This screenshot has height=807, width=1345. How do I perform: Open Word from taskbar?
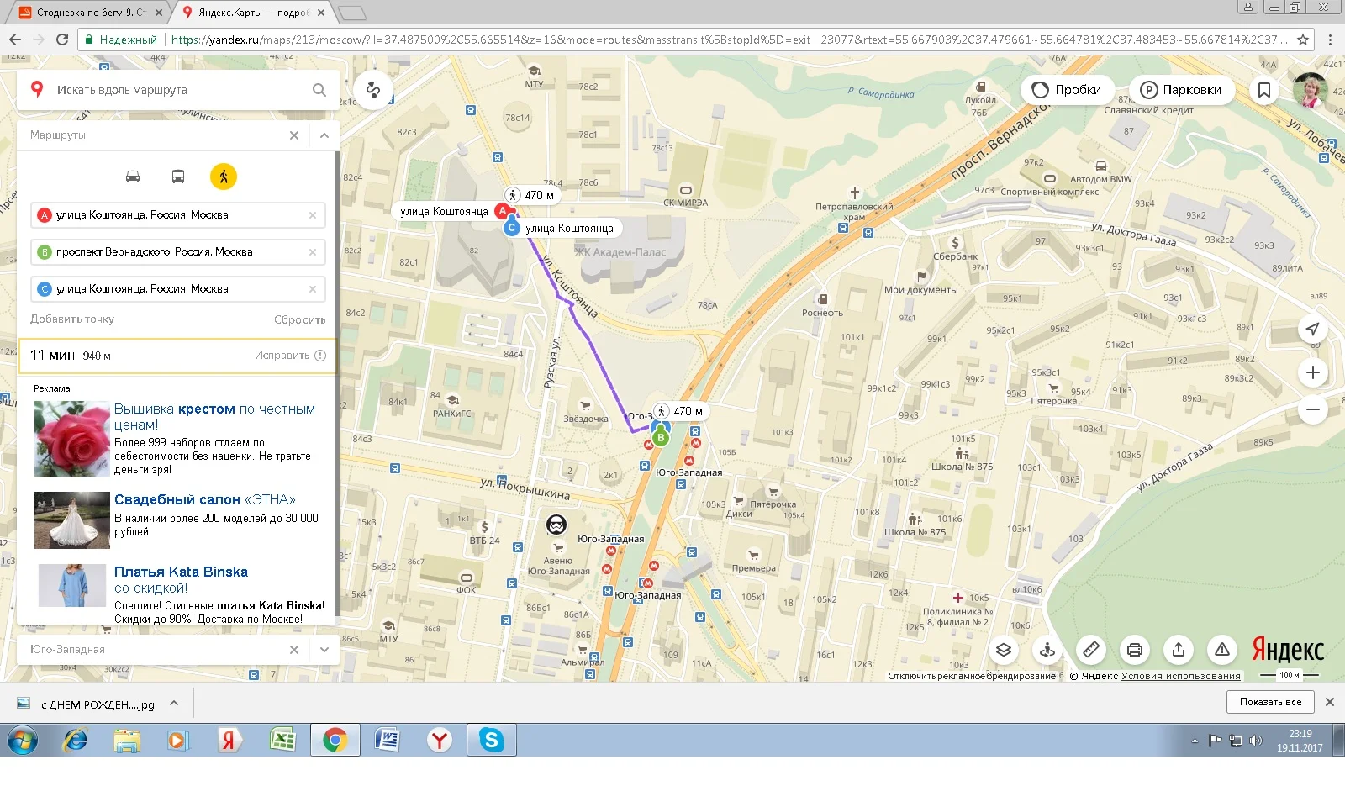click(387, 741)
